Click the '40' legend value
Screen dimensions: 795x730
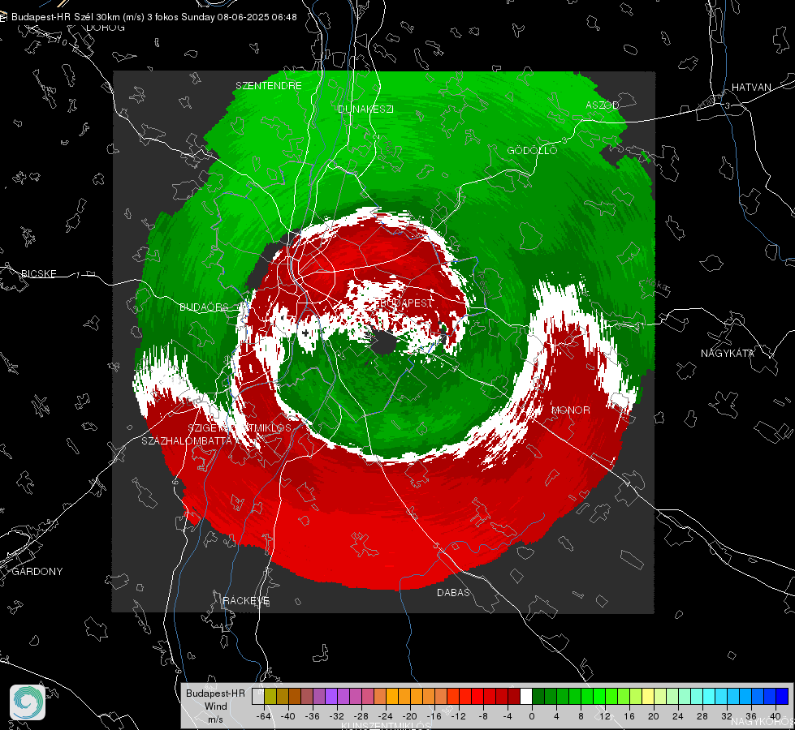[x=776, y=716]
